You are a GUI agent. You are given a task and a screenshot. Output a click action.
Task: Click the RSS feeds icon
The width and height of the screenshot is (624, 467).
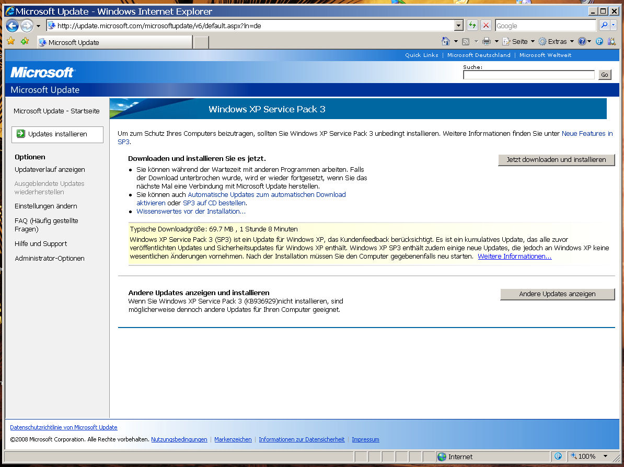(466, 41)
